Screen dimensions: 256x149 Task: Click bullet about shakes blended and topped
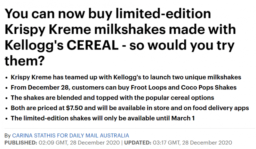112,98
